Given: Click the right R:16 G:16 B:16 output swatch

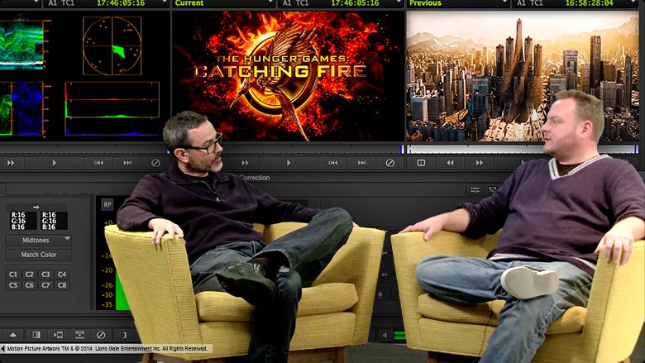Looking at the screenshot, I should (54, 221).
